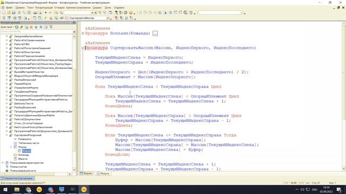Click the round yellow Help icon in toolbar
Screen dimensions: 346x194
pos(131,13)
